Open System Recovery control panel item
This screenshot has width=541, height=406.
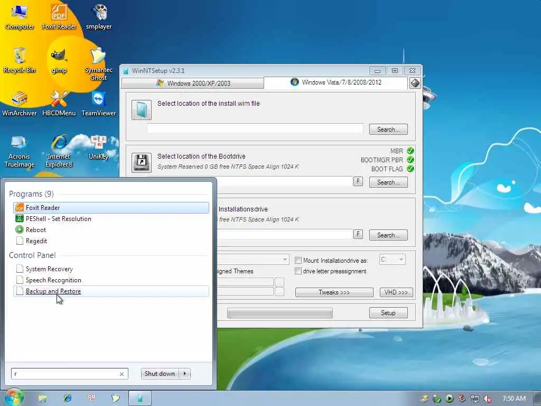tap(111, 269)
